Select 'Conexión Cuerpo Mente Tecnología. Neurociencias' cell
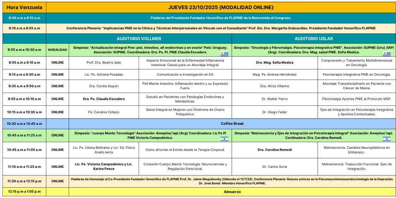Viewport: 396px width, 198px height. 185,167
